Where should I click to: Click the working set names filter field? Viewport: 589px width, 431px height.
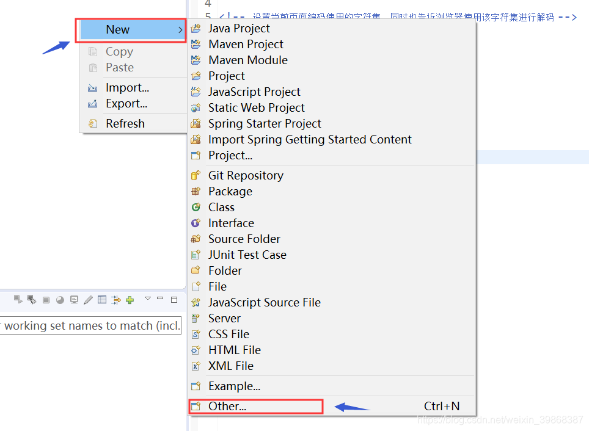tap(90, 325)
